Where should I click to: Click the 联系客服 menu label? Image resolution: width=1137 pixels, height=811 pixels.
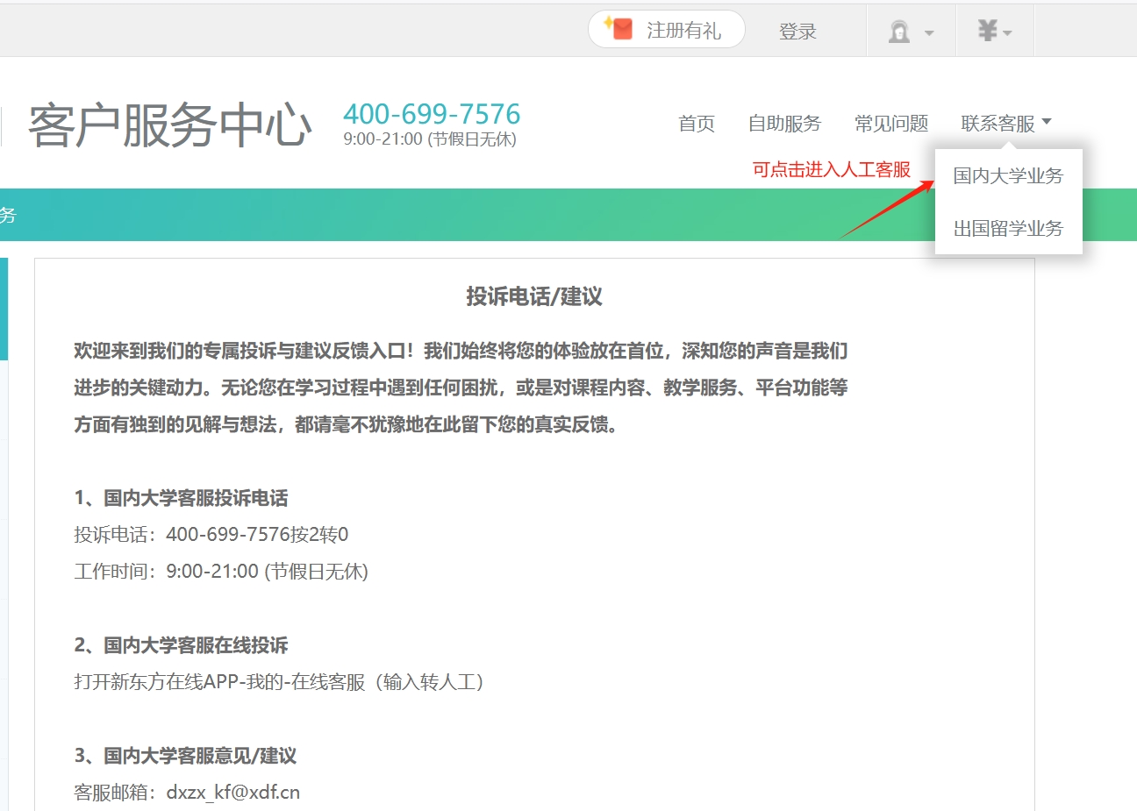click(x=998, y=124)
